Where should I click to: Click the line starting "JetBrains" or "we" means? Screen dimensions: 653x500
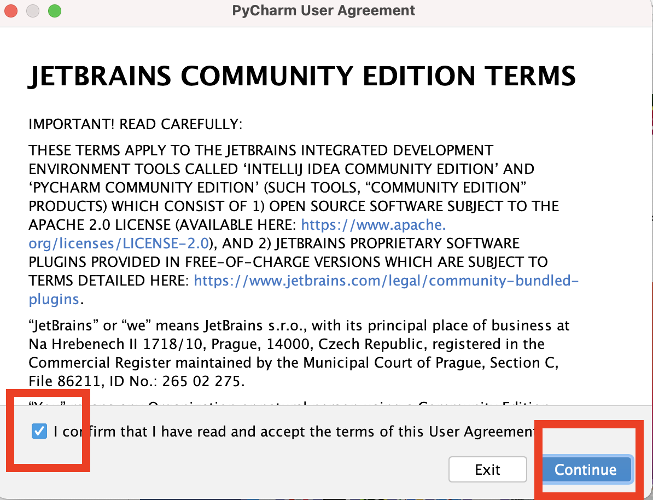(299, 325)
